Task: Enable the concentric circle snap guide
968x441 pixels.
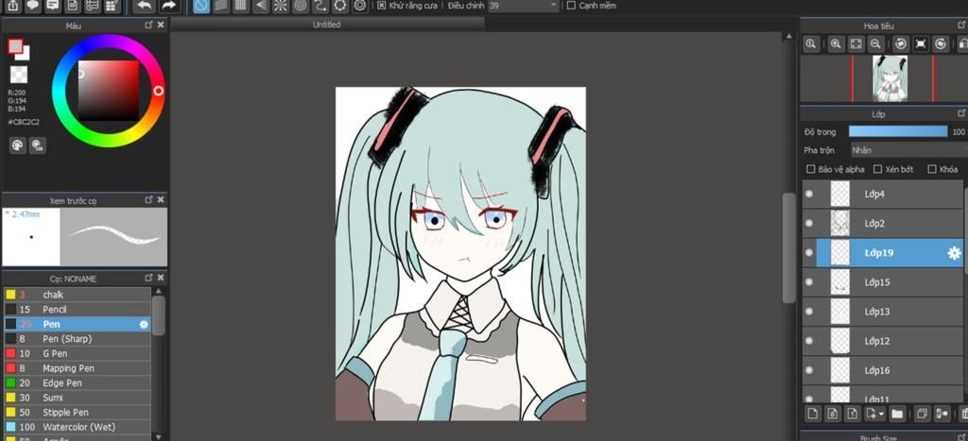Action: pos(300,7)
